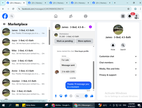Go to the Home feed icon
Screen dimensions: 142x108
click(x=56, y=16)
